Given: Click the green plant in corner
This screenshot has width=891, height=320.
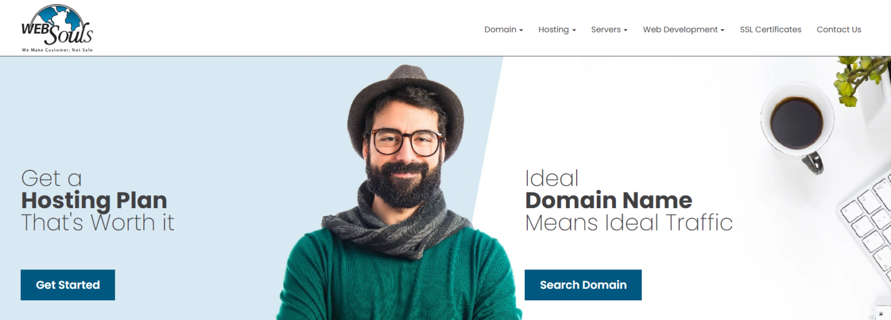Looking at the screenshot, I should 862,78.
